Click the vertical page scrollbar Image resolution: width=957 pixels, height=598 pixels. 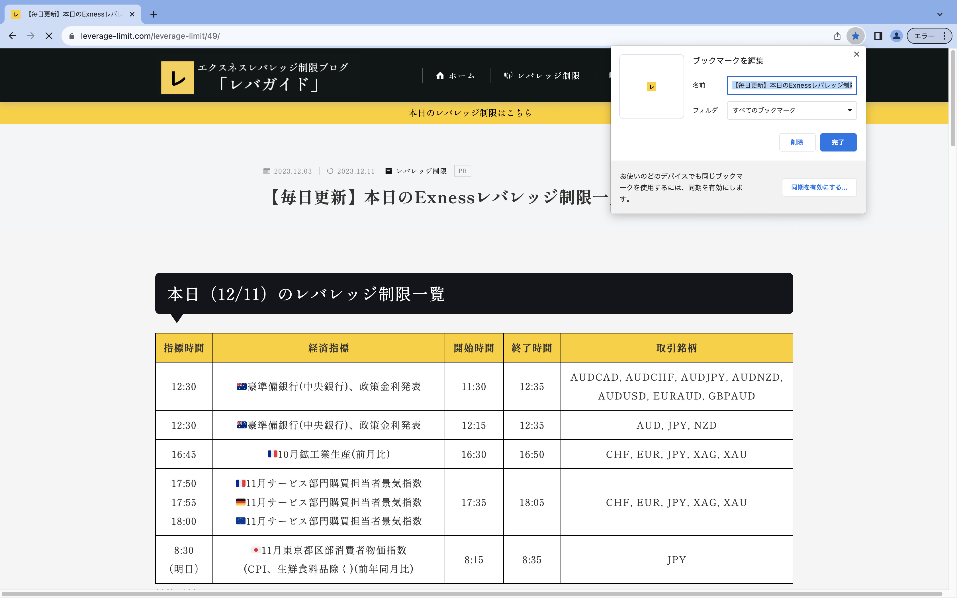tap(953, 99)
